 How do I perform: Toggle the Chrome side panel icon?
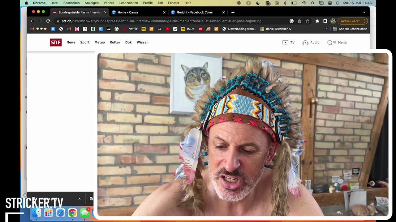[x=325, y=21]
